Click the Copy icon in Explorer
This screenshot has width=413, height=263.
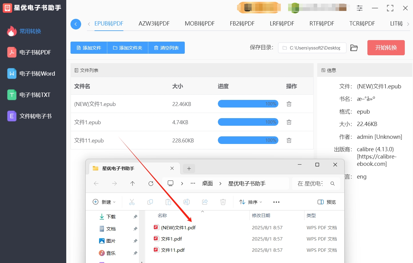pyautogui.click(x=150, y=202)
